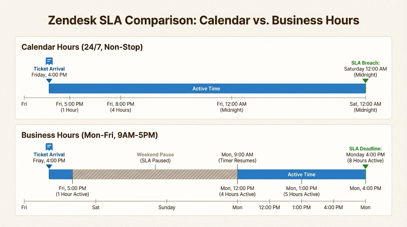
Task: Click the SLA Deadline label
Action: pyautogui.click(x=365, y=149)
